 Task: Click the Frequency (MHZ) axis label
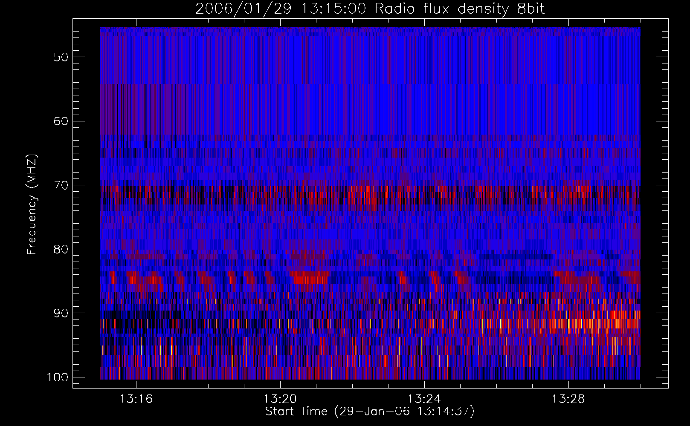coord(32,204)
